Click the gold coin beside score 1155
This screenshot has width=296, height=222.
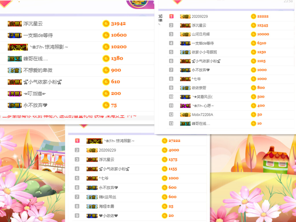pos(164,169)
